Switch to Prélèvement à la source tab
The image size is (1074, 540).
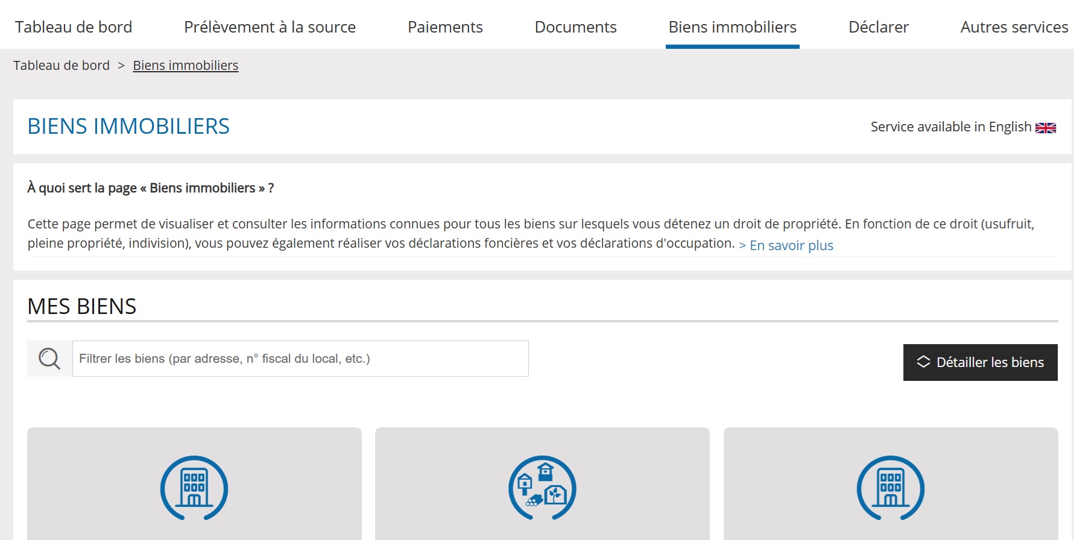(270, 27)
